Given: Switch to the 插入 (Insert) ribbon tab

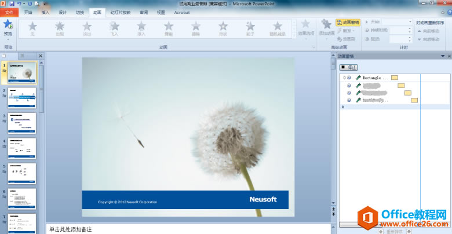Looking at the screenshot, I should [x=45, y=12].
